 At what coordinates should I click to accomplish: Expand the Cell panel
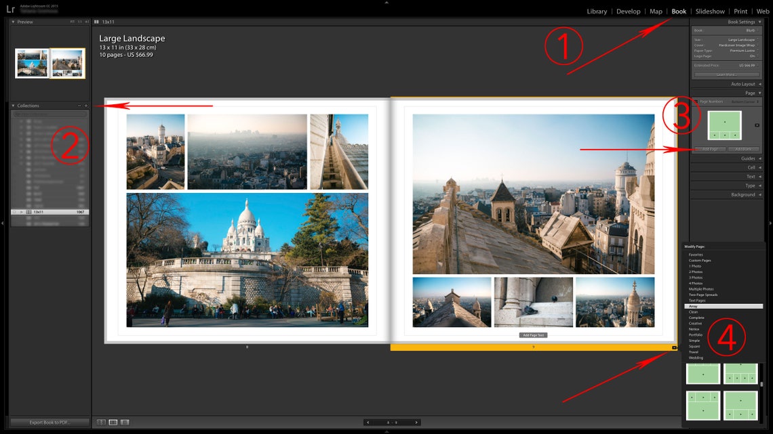click(x=759, y=167)
